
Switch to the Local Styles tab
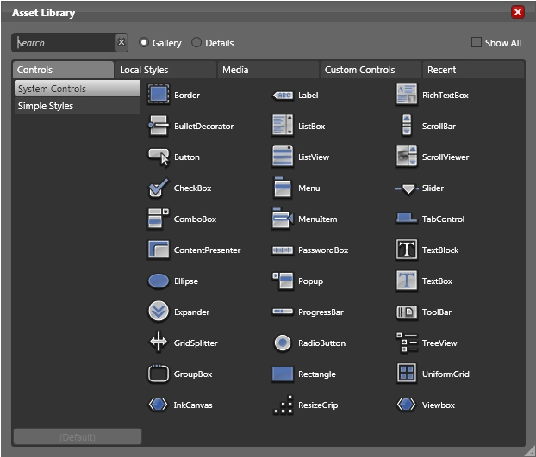point(165,70)
